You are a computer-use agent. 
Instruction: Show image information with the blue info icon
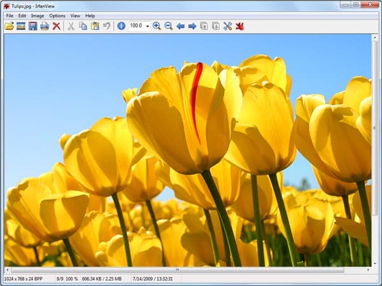(x=121, y=26)
